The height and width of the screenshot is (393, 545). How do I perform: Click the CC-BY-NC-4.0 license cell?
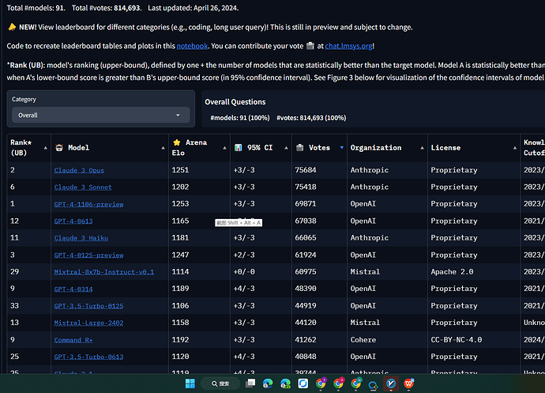(x=457, y=340)
